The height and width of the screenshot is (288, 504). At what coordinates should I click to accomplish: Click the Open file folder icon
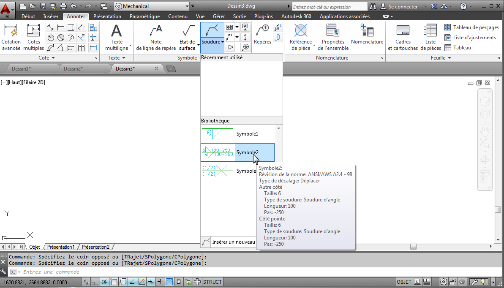point(33,6)
